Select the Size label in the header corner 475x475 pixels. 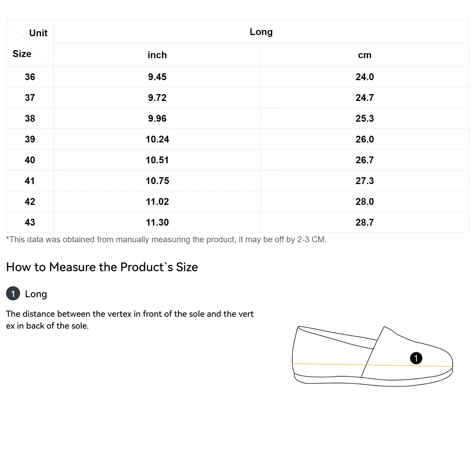click(22, 54)
